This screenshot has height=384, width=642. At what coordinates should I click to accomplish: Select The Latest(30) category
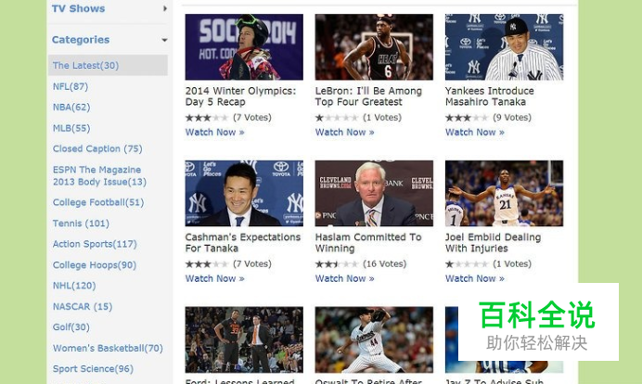(108, 66)
